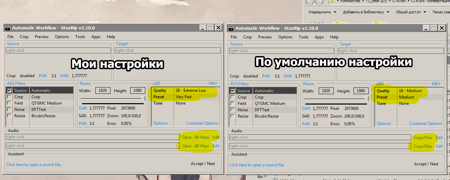Edit second audio track in left window

tap(216, 146)
